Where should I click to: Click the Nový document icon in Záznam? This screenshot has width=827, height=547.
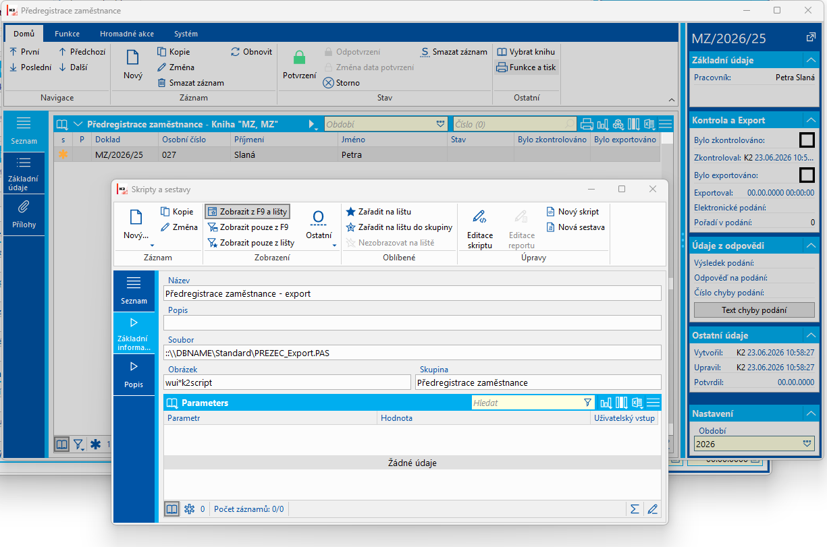pos(133,59)
